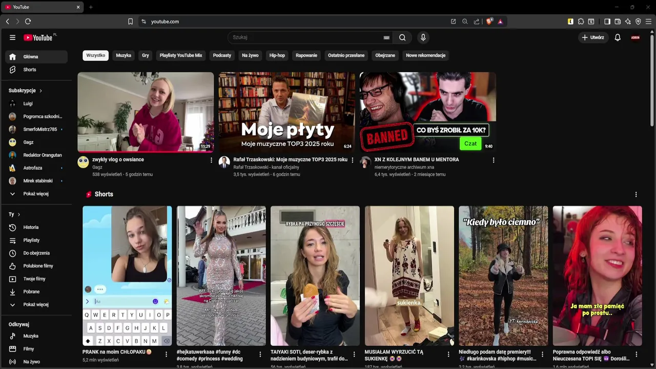
Task: Open the account avatar menu
Action: 635,37
